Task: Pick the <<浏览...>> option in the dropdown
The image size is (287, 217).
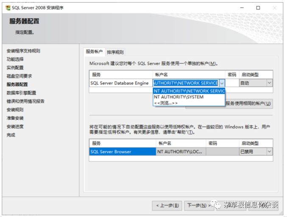Action: (x=189, y=103)
